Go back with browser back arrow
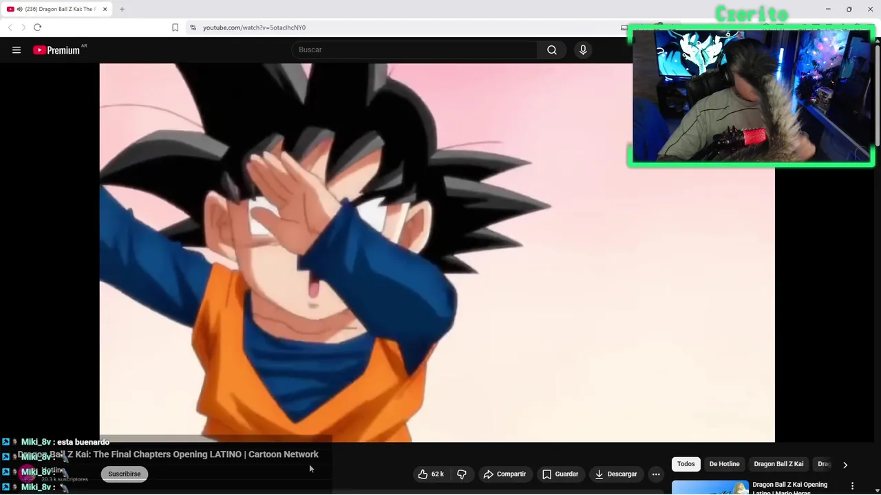The image size is (881, 495). tap(10, 27)
